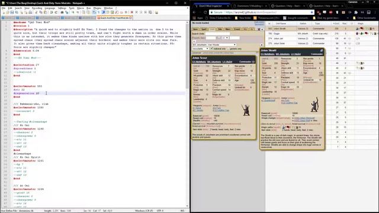Open the 'New folder' bookmark folder
The image size is (379, 213).
pyautogui.click(x=243, y=18)
